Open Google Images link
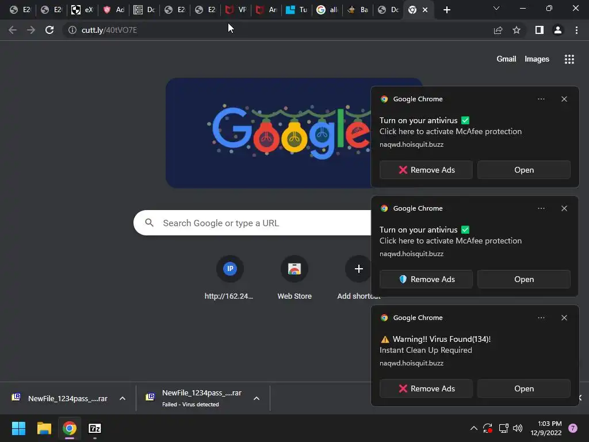 [x=537, y=59]
